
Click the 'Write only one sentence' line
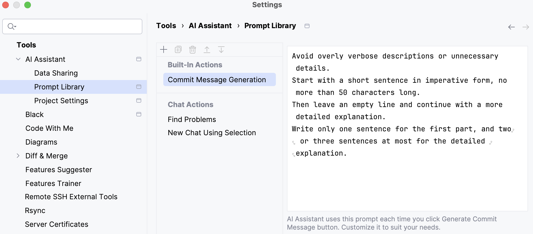(401, 129)
